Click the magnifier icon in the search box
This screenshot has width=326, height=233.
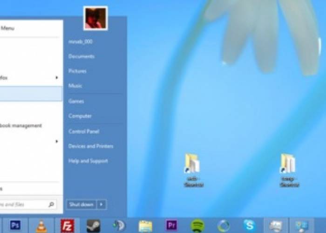[51, 205]
